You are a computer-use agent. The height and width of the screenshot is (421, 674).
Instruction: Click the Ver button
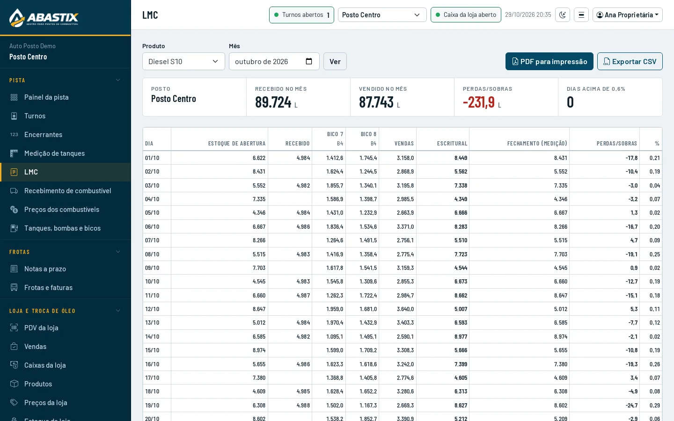pos(335,61)
